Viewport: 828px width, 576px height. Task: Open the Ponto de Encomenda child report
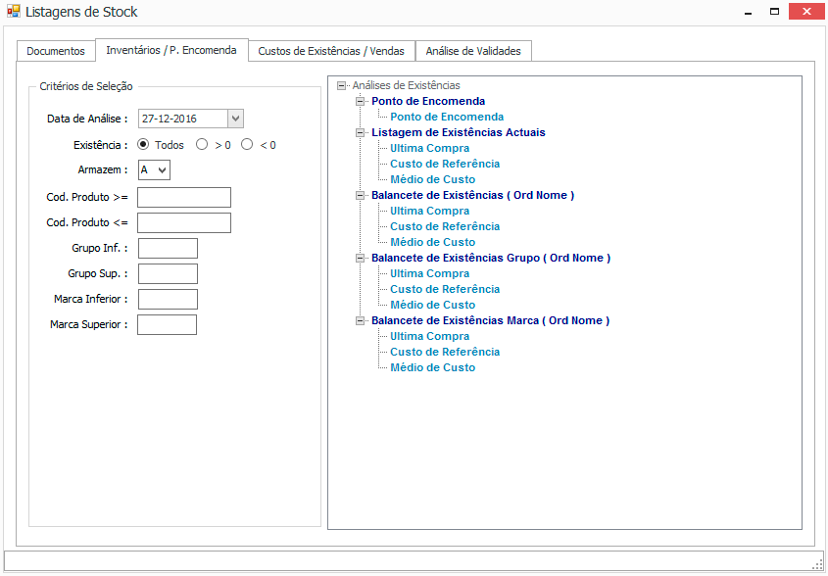(447, 117)
